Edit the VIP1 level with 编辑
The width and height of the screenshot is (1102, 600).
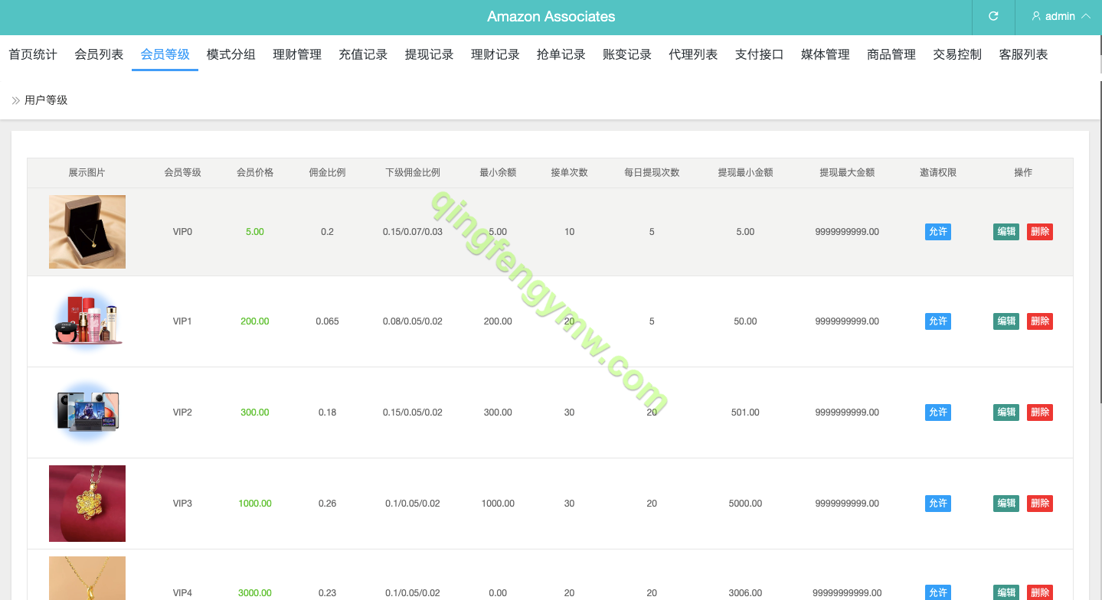coord(1006,321)
